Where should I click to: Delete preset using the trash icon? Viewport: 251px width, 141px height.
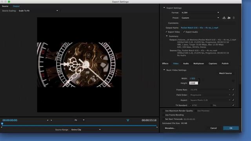pos(234,18)
